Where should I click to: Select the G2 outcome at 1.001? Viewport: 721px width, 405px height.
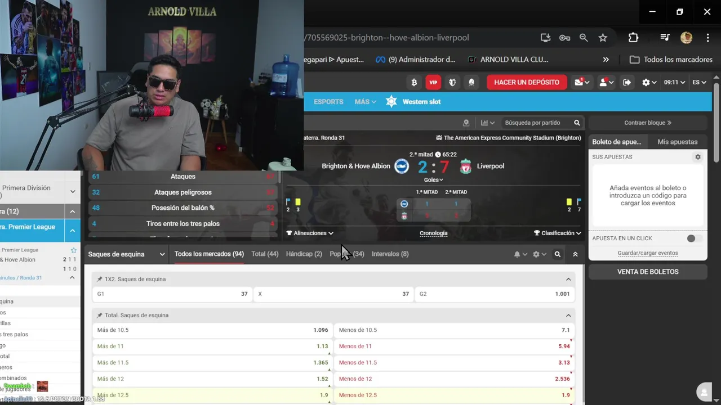[x=495, y=294]
